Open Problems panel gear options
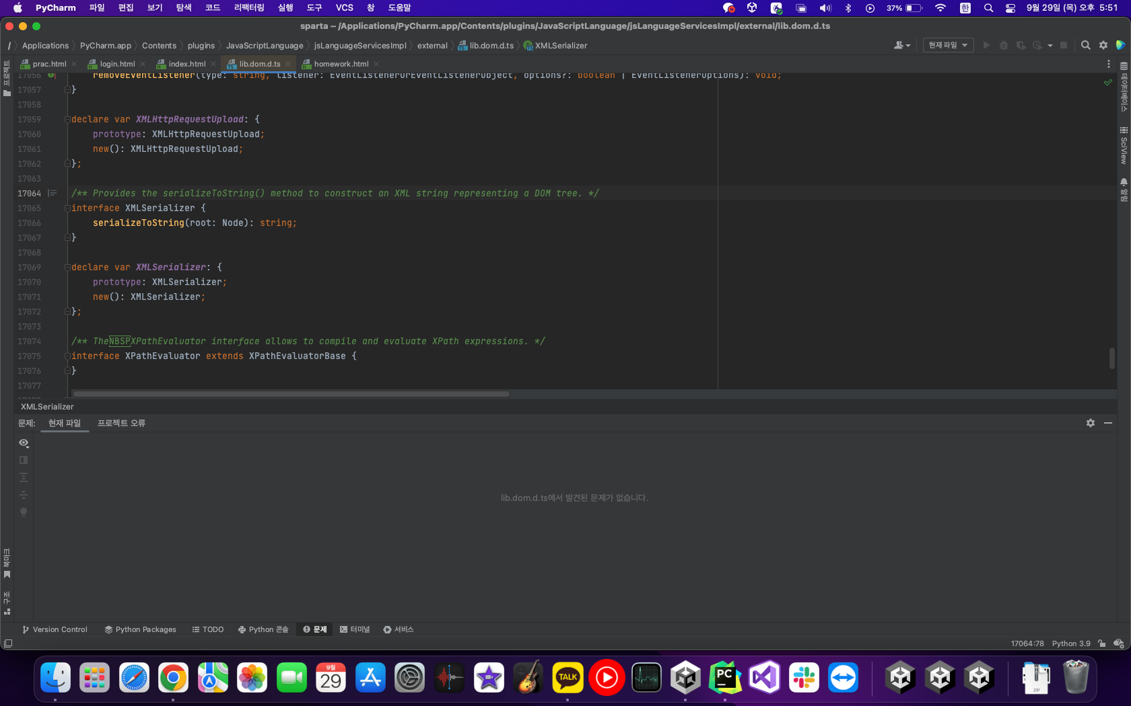 1091,423
